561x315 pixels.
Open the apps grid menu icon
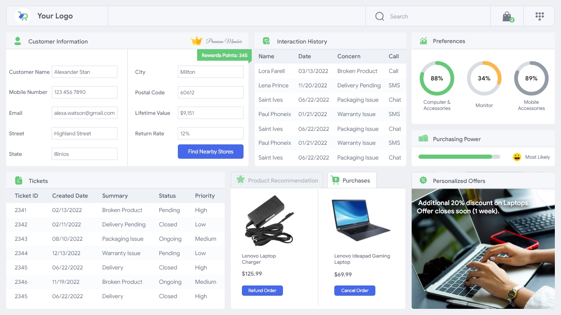coord(540,16)
